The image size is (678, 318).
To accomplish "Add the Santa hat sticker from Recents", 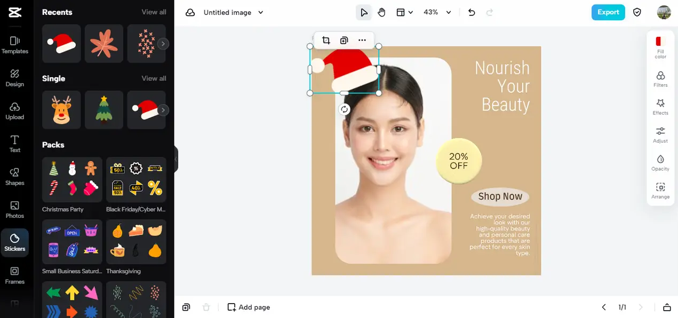I will [x=61, y=44].
